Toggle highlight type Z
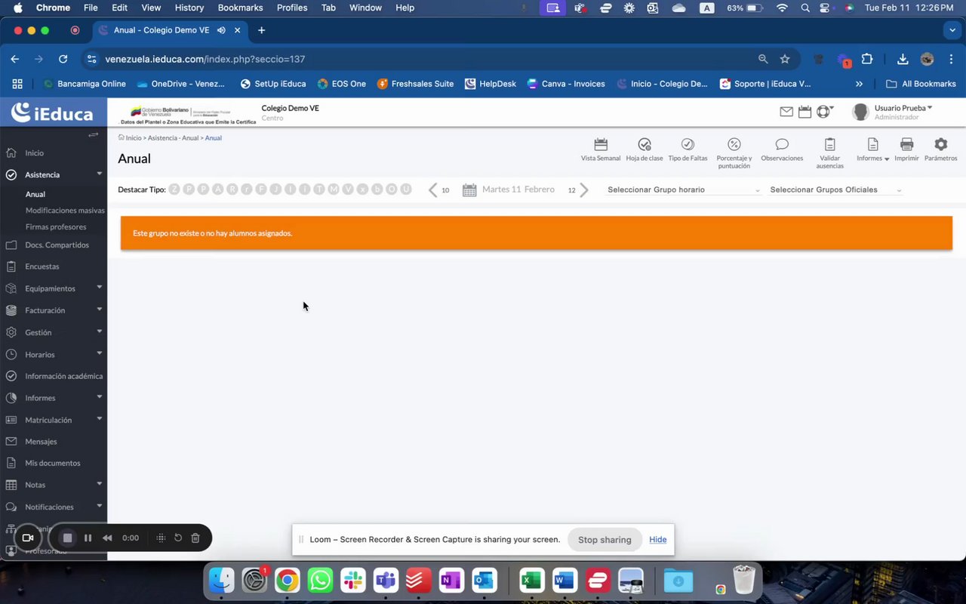The height and width of the screenshot is (604, 966). pos(174,190)
